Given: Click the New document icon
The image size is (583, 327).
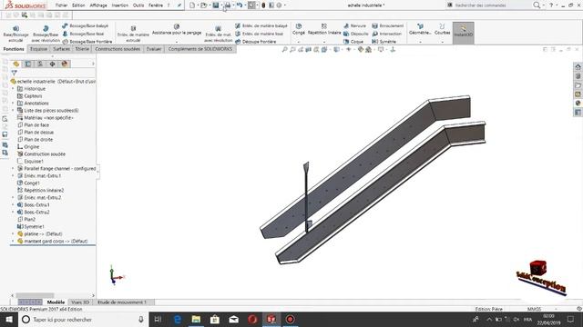Looking at the screenshot, I should point(192,5).
